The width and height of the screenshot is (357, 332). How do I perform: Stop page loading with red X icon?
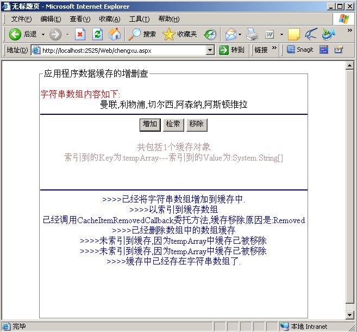[x=80, y=34]
